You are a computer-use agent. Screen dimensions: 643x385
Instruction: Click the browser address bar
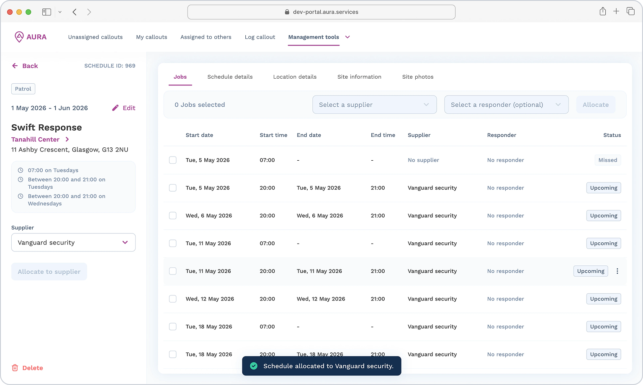[x=321, y=12]
